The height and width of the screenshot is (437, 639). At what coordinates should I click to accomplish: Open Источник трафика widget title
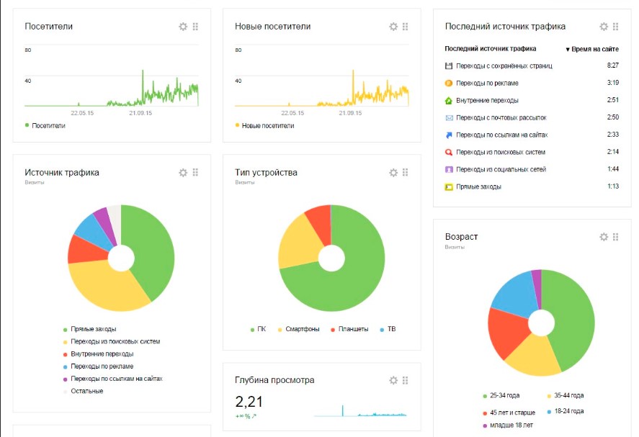coord(61,173)
